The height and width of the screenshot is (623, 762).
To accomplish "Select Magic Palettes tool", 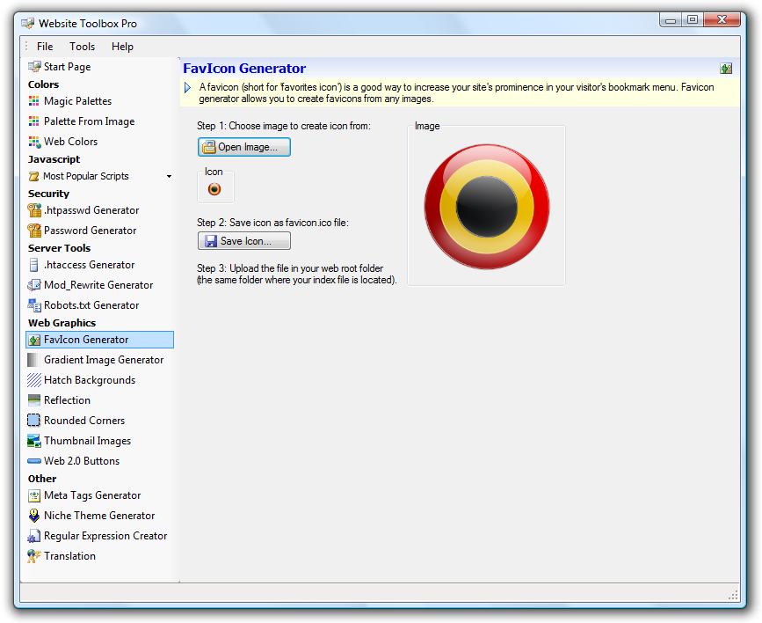I will pos(77,101).
